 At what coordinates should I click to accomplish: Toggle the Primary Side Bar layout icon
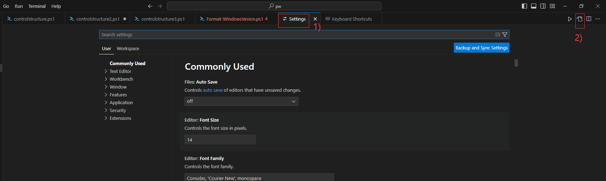click(524, 6)
